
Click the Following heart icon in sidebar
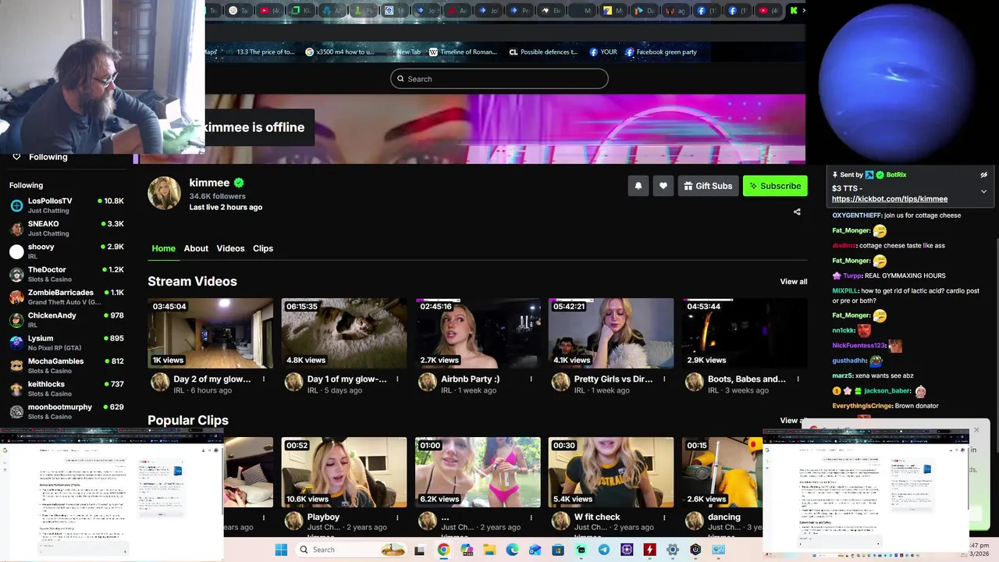tap(16, 157)
